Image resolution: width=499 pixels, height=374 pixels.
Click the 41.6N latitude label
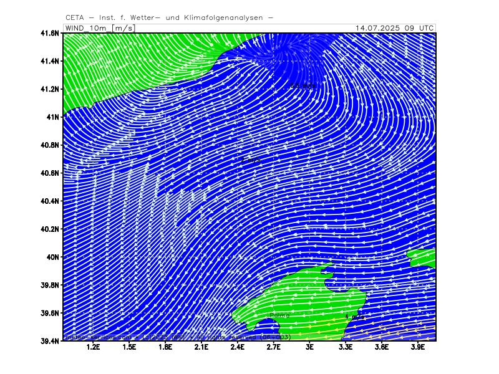point(50,33)
